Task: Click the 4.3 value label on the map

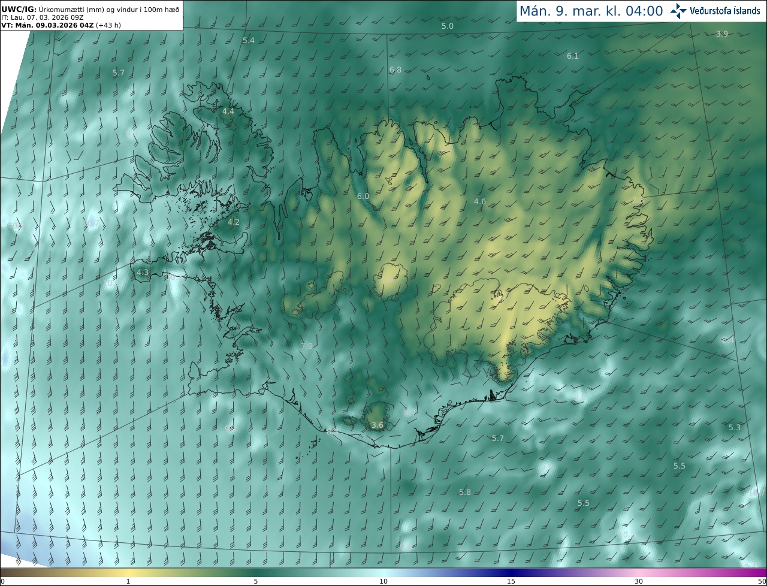Action: (x=143, y=272)
